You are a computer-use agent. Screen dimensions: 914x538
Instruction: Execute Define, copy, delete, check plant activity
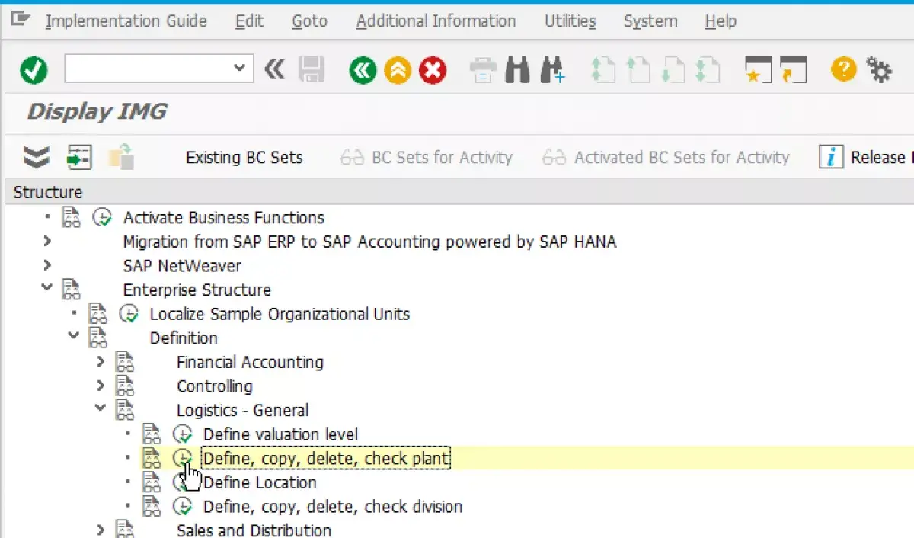[x=182, y=459]
